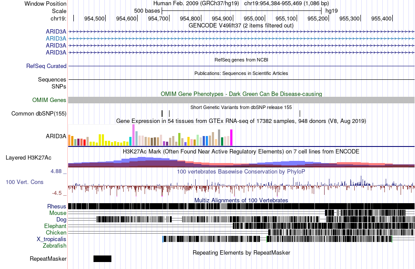Screen dimensions: 415x269
Task: Click the Sequences track label
Action: click(52, 79)
